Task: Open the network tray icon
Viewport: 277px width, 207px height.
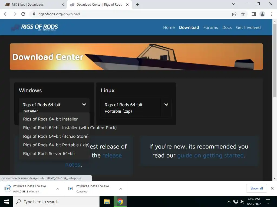Action: 236,202
